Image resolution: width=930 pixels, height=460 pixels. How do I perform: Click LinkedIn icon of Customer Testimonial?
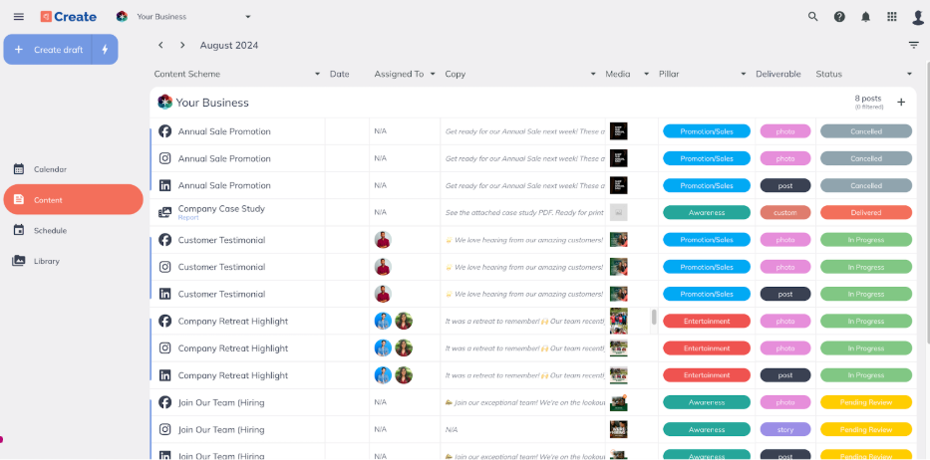coord(165,294)
